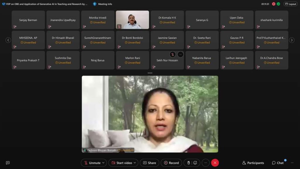The image size is (300, 169).
Task: Toggle Start video button
Action: tap(121, 163)
